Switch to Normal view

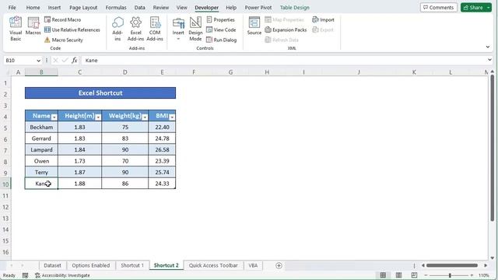383,275
